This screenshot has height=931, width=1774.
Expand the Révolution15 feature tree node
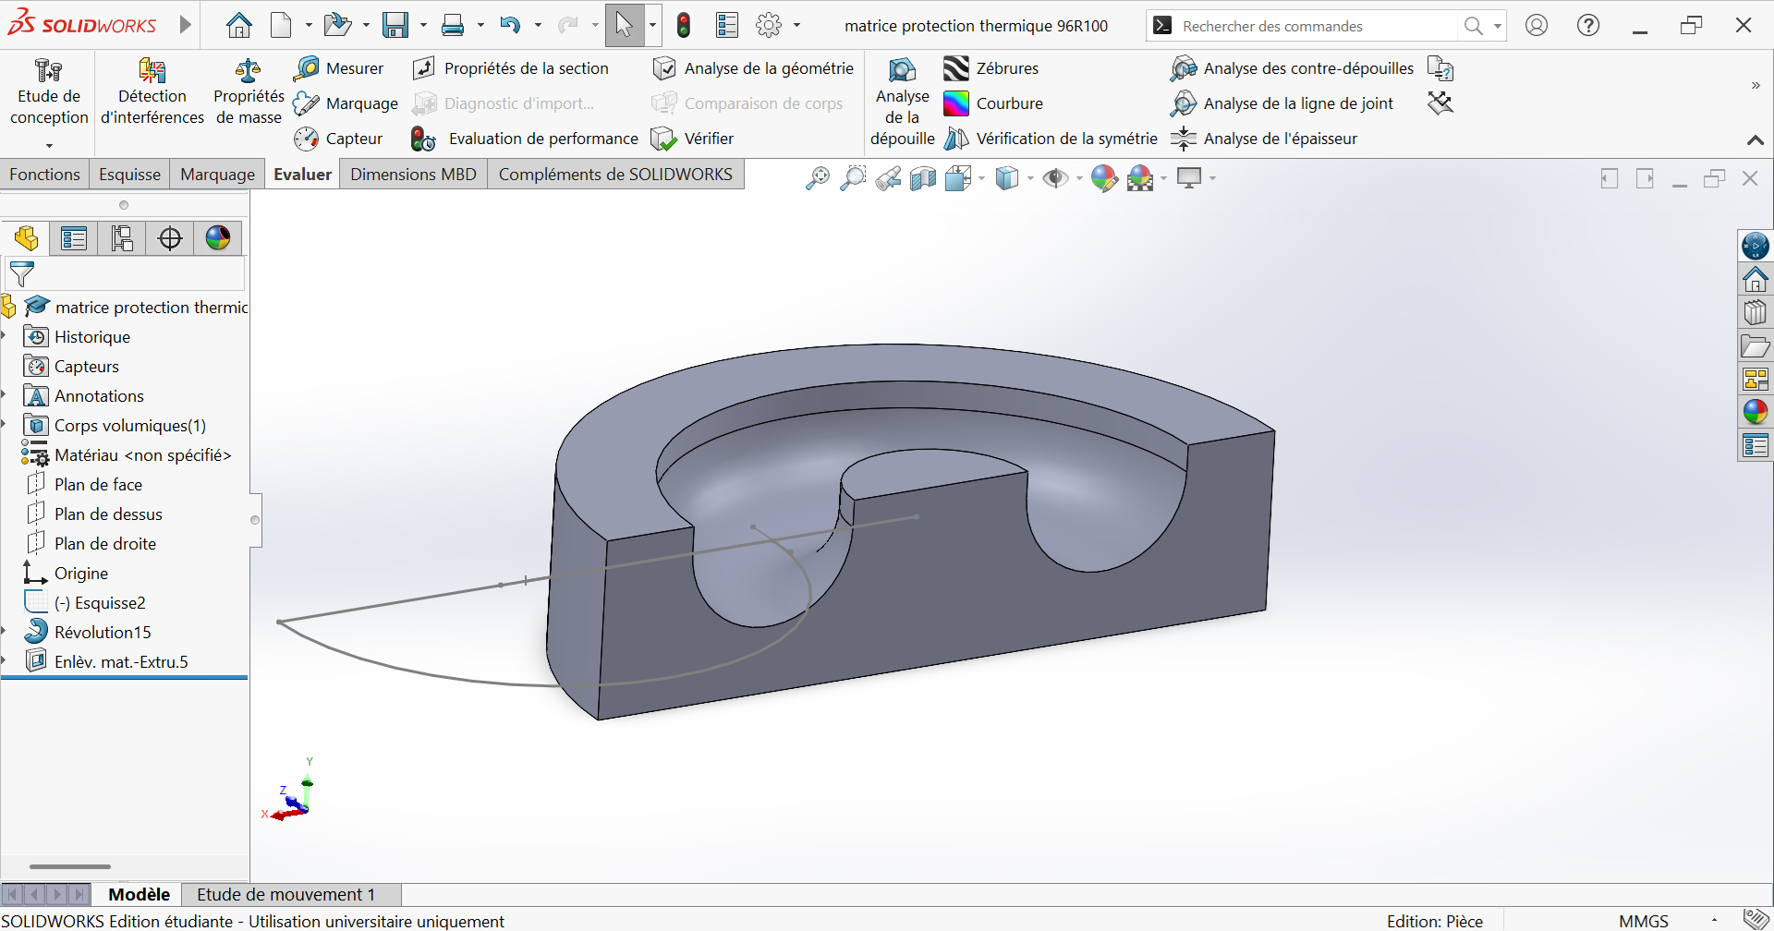(x=5, y=632)
